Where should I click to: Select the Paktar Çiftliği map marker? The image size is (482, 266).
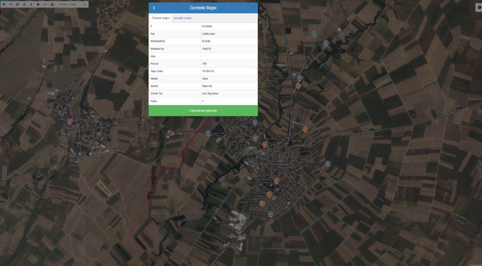[326, 43]
